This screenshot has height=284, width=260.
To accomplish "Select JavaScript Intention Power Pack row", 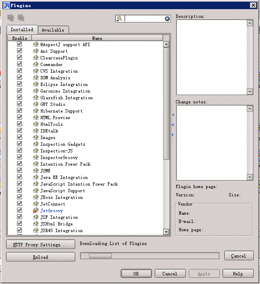I will pyautogui.click(x=85, y=184).
